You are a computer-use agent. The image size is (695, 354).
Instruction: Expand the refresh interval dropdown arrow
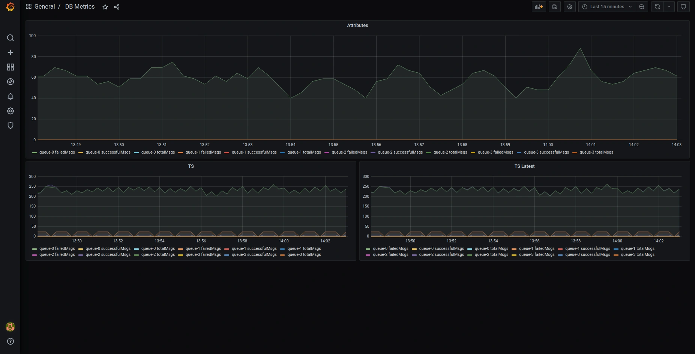click(x=669, y=7)
